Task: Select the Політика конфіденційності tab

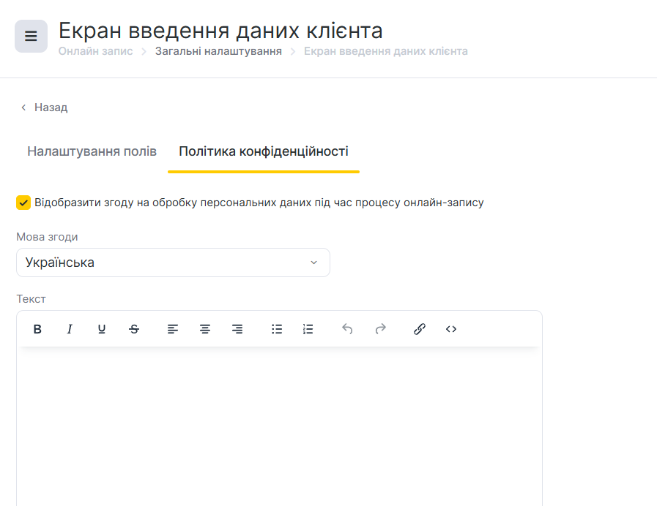Action: click(264, 151)
